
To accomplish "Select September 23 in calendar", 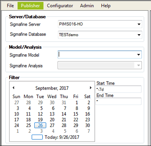I will 87,120.
